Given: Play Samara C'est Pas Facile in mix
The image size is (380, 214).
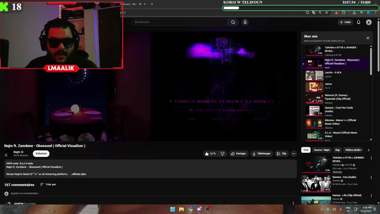Looking at the screenshot, I should 335,111.
